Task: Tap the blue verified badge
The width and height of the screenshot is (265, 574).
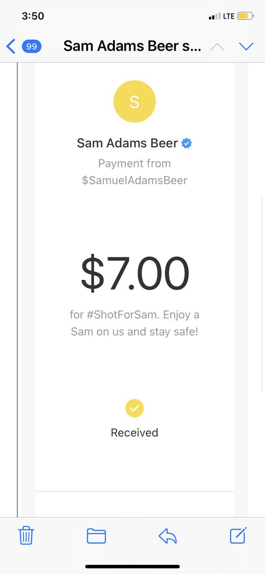Action: pyautogui.click(x=187, y=143)
